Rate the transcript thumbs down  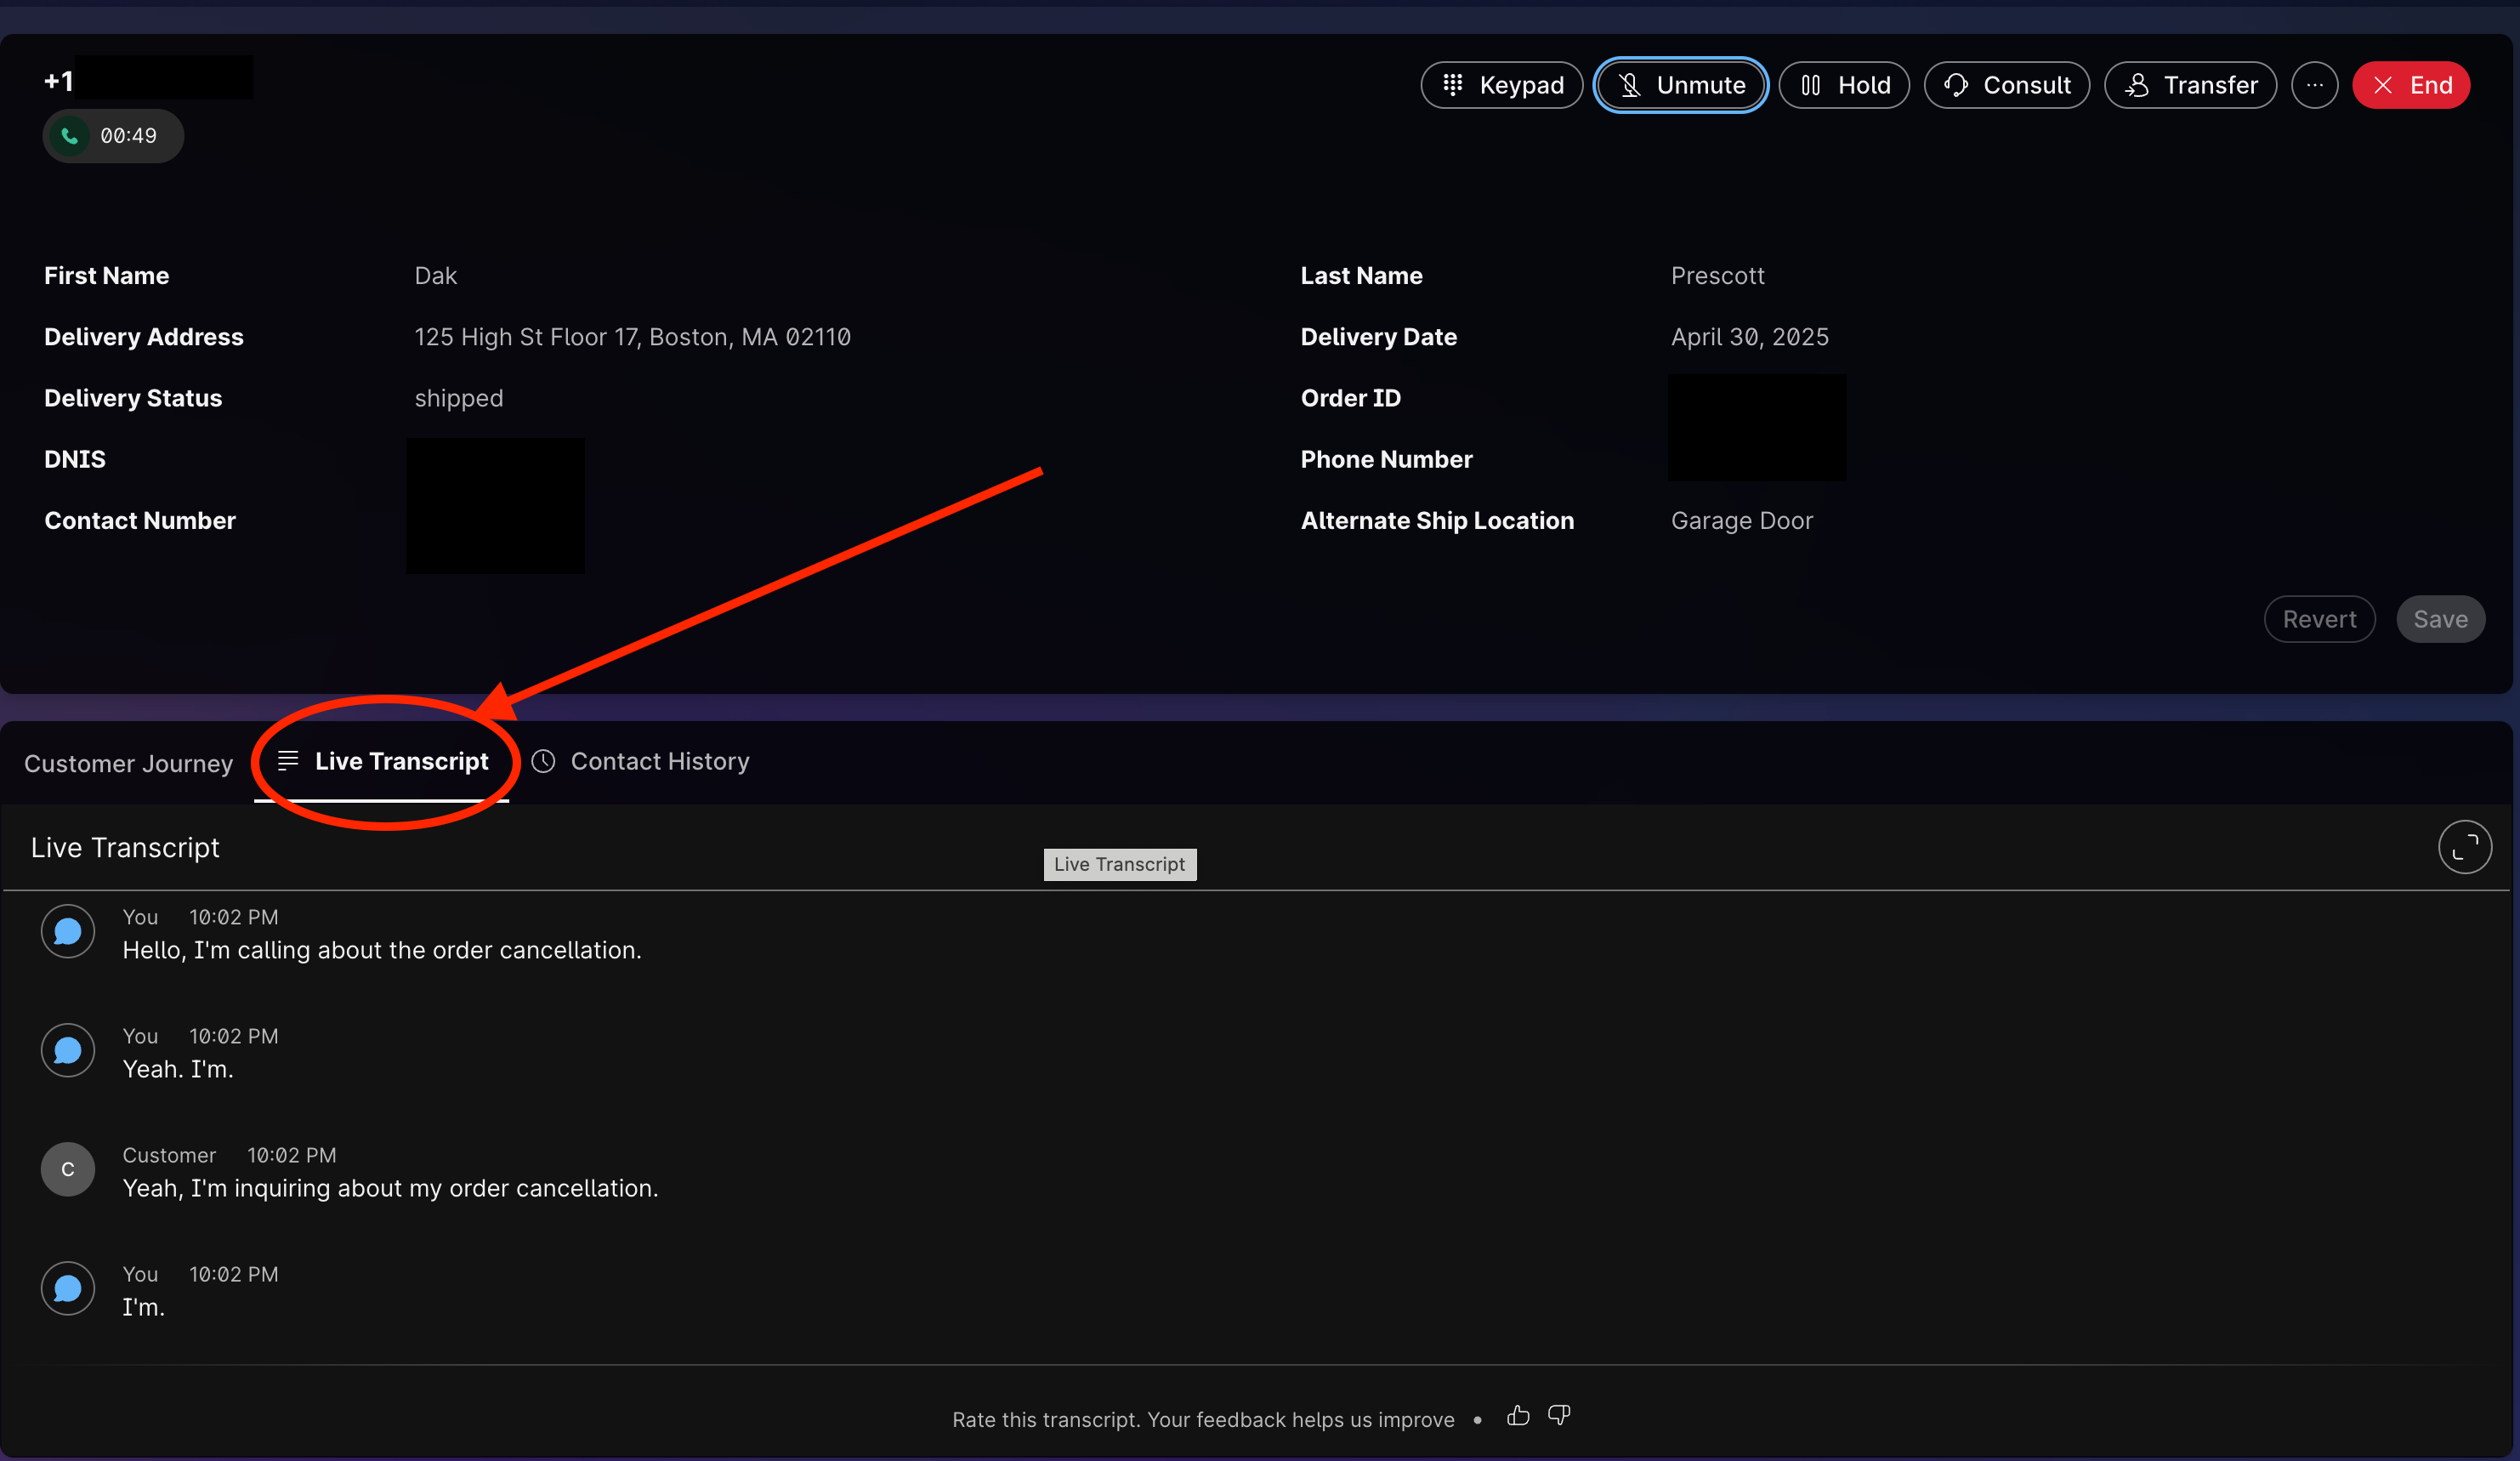pyautogui.click(x=1559, y=1415)
